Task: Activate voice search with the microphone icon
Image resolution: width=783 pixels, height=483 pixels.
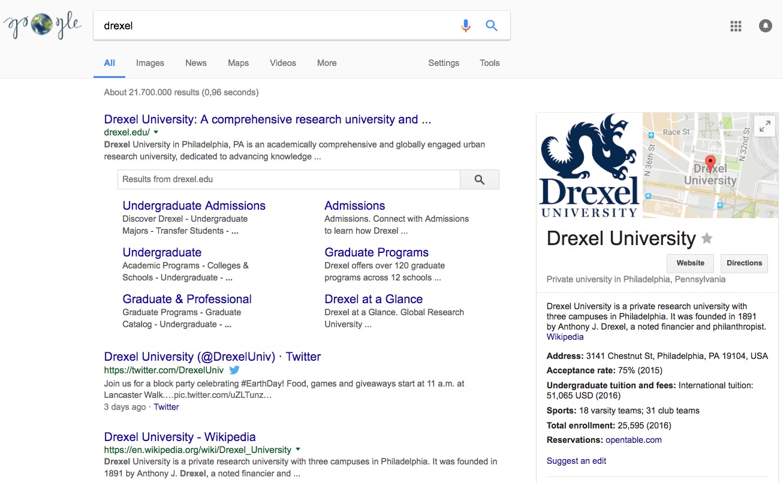Action: click(465, 25)
